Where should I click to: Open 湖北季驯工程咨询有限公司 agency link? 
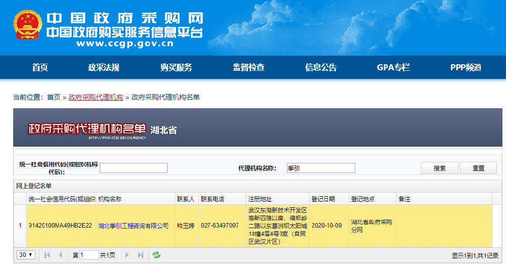point(133,226)
